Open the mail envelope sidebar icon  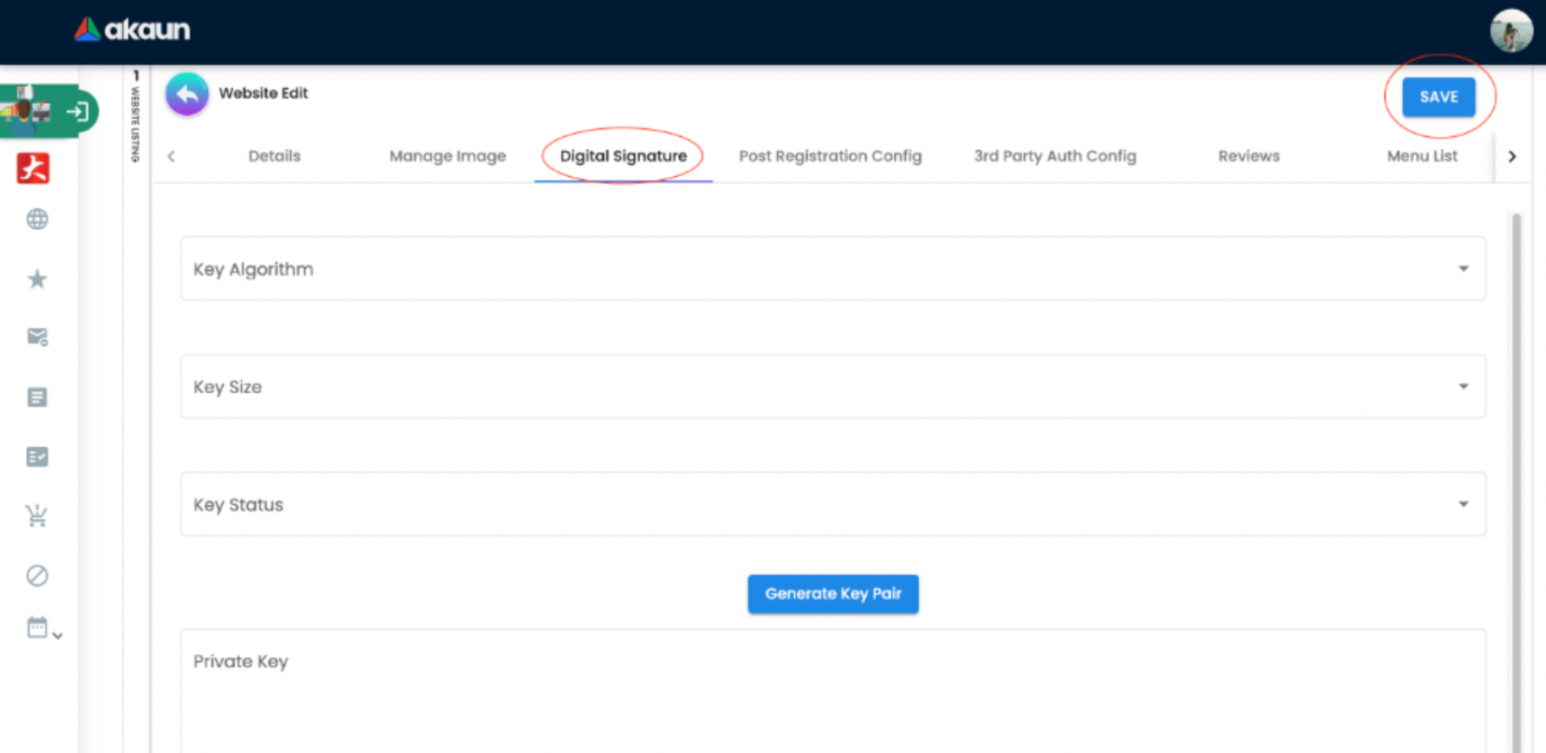(37, 337)
